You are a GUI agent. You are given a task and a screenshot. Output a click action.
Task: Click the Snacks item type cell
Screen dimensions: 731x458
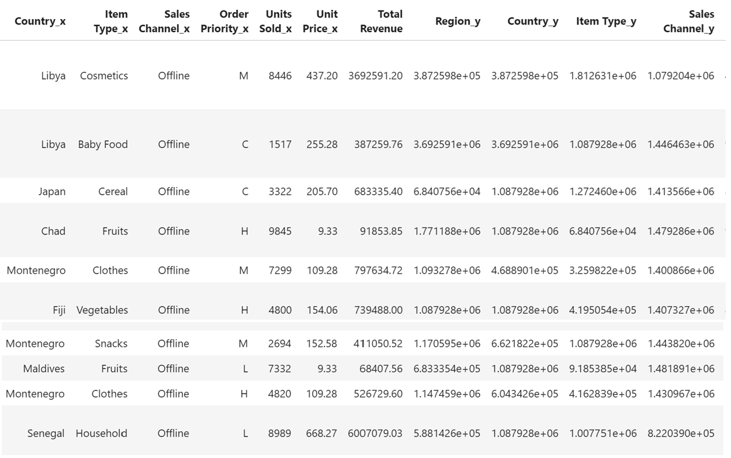[111, 344]
